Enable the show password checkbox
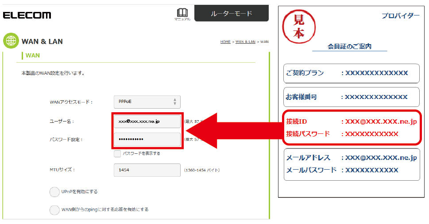429x224 pixels. (117, 153)
